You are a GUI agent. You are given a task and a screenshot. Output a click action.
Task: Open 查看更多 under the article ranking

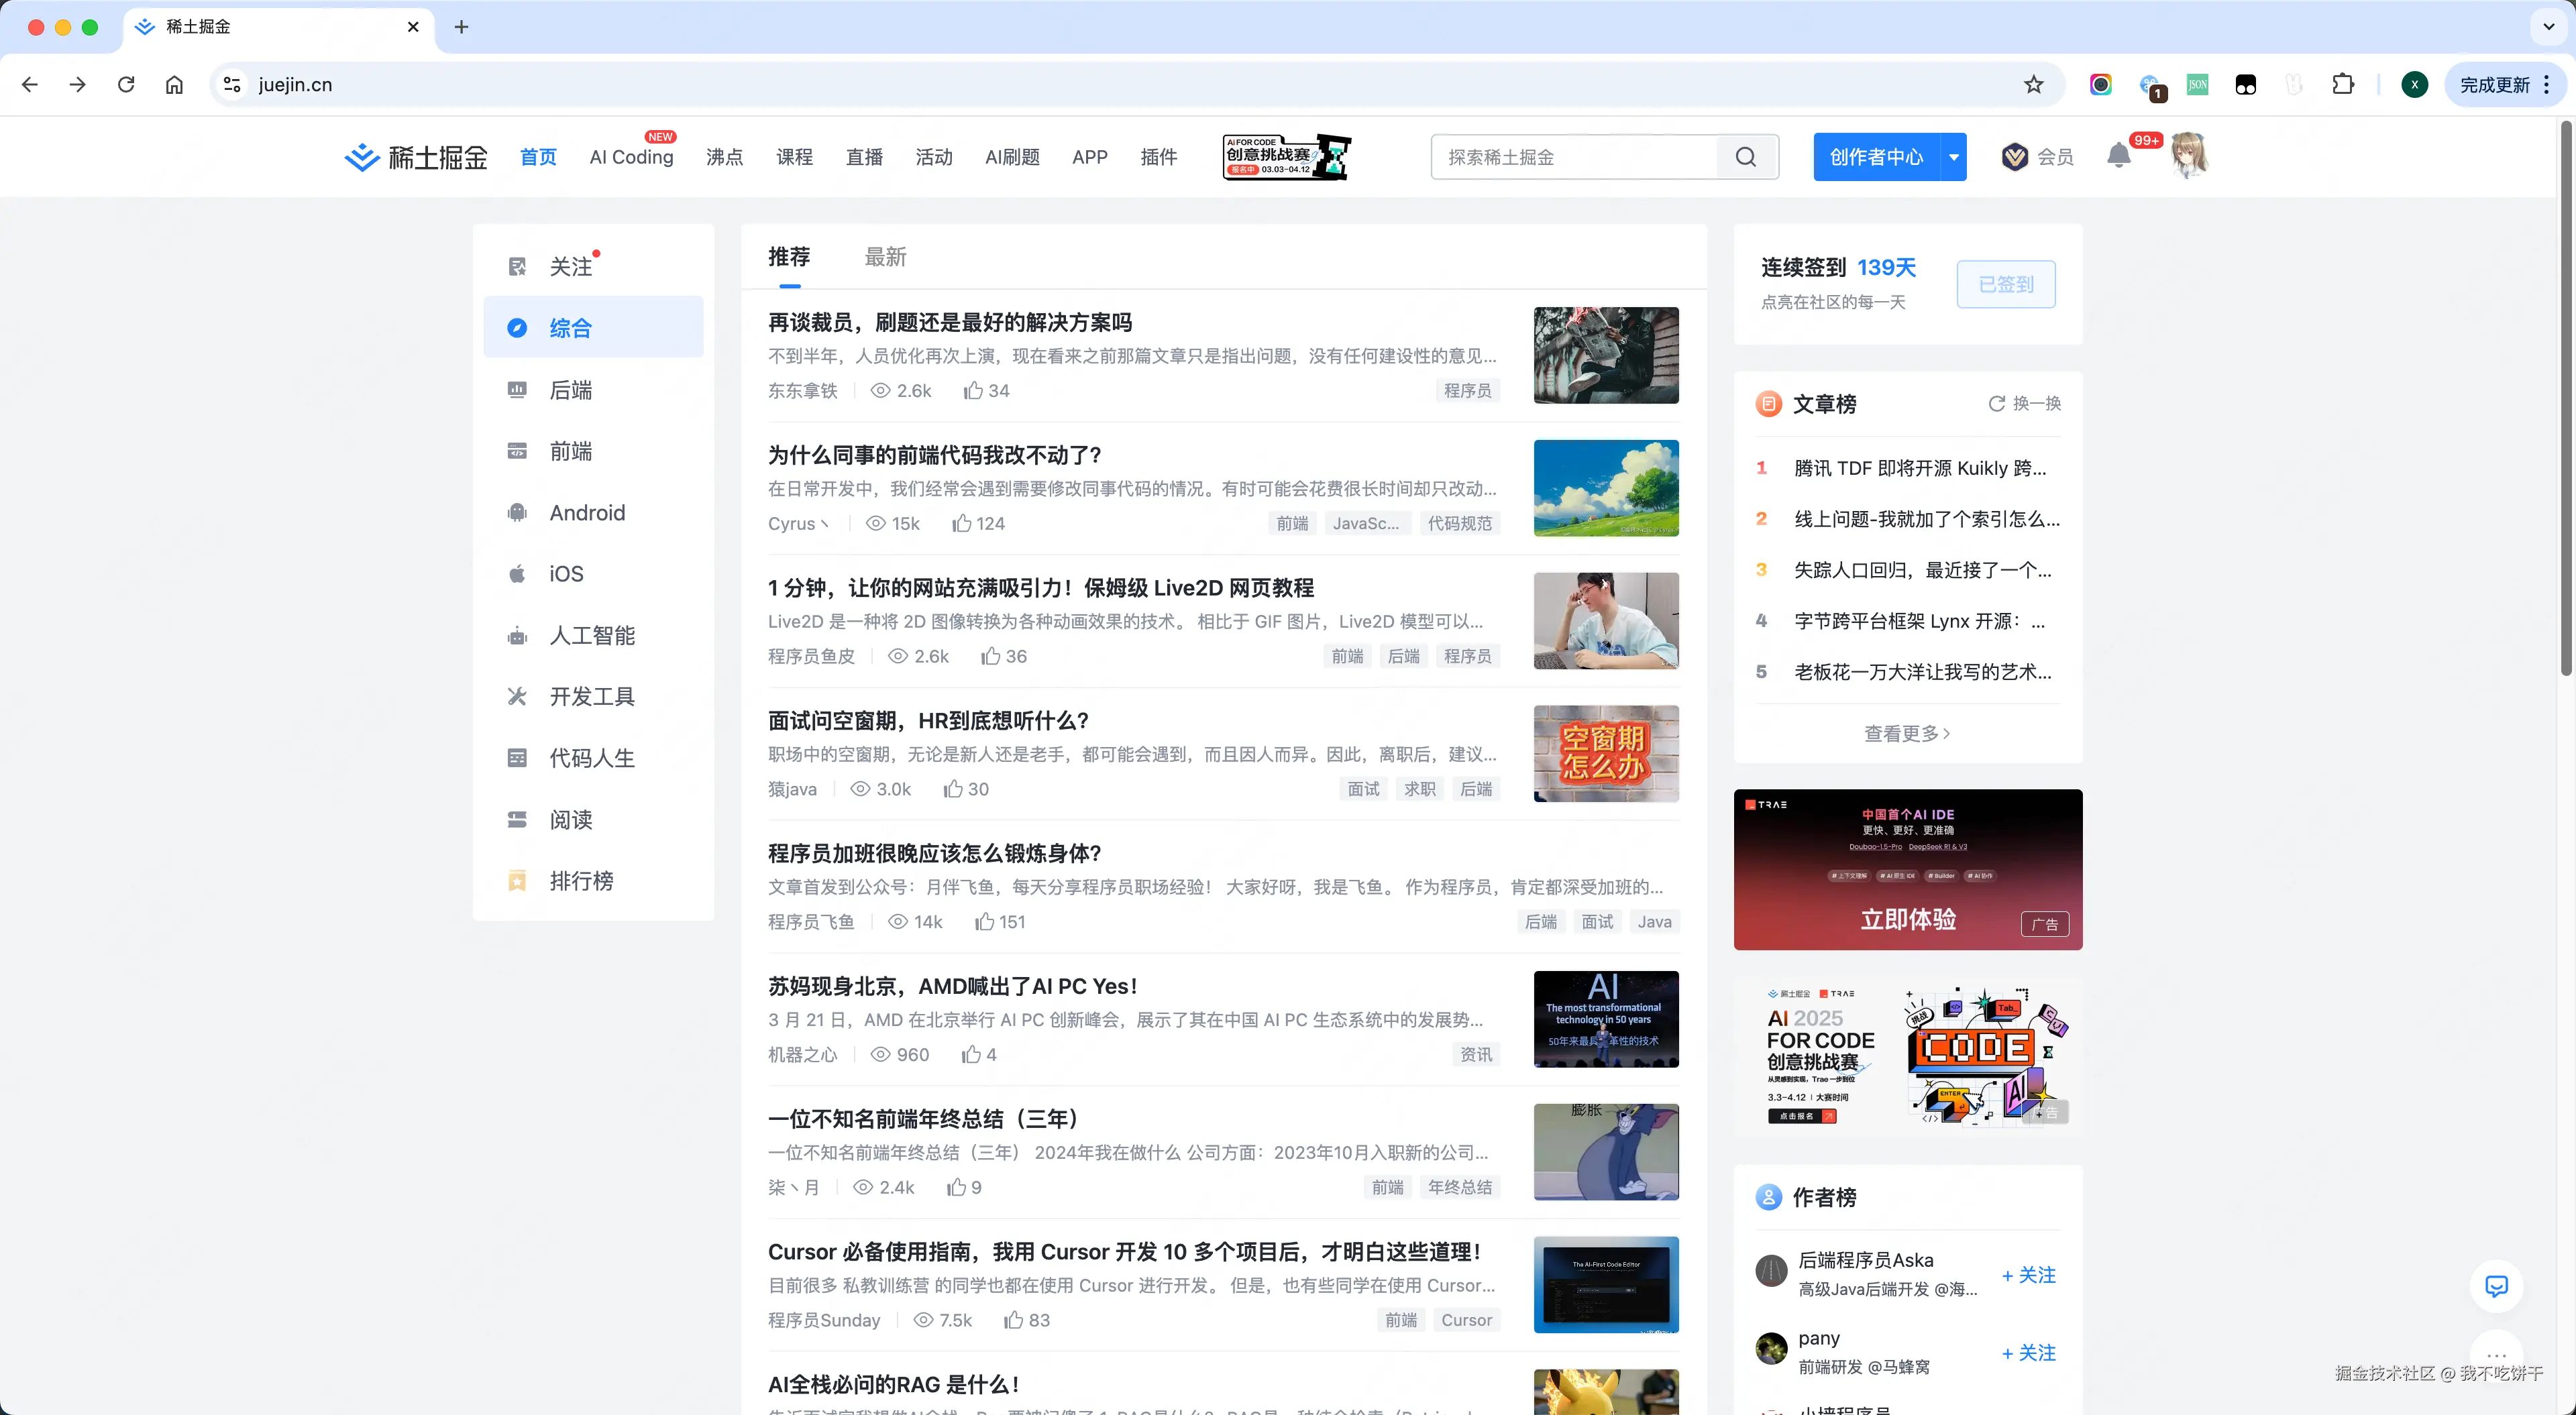click(1904, 733)
